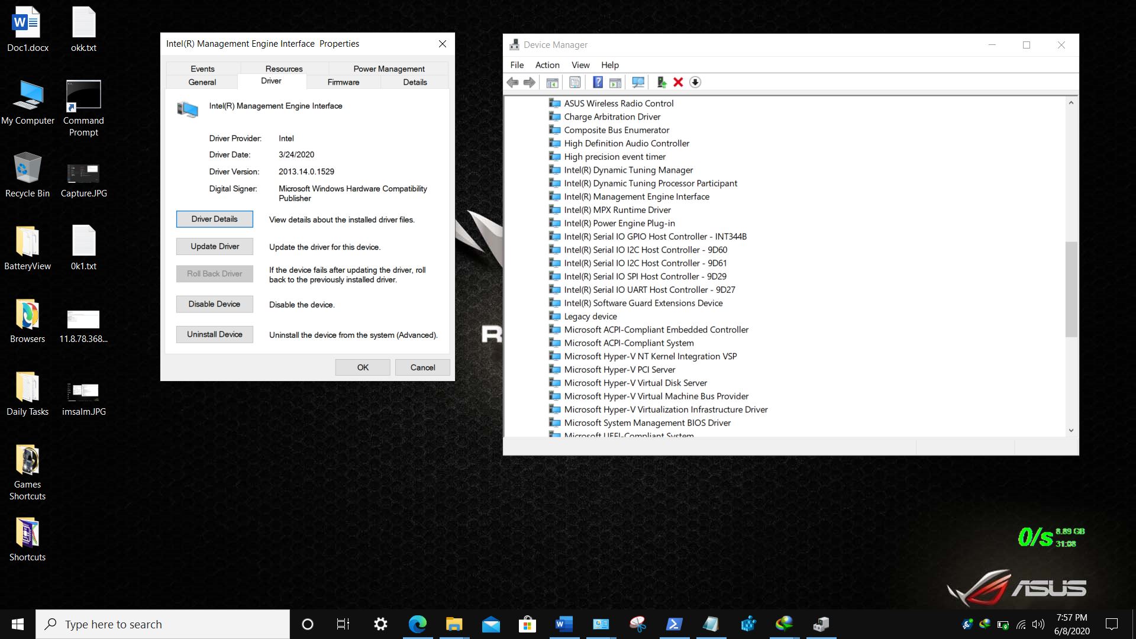1136x639 pixels.
Task: Click the Update Driver button
Action: (x=214, y=246)
